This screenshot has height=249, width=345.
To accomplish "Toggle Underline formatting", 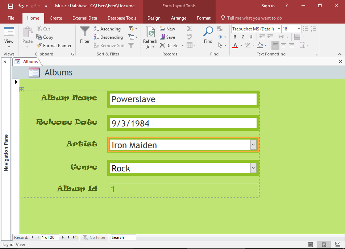I will point(251,37).
